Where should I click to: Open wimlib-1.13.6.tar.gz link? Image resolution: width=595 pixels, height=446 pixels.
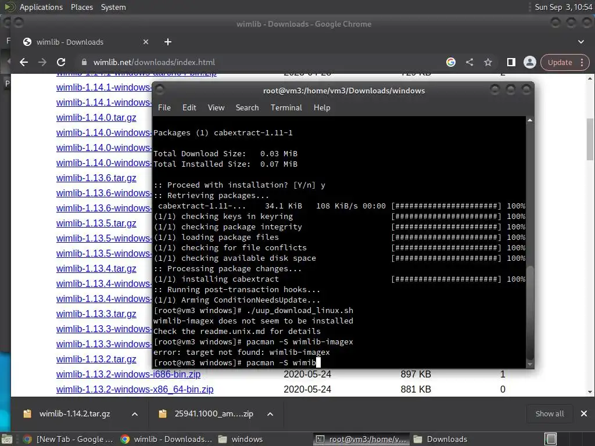point(96,178)
